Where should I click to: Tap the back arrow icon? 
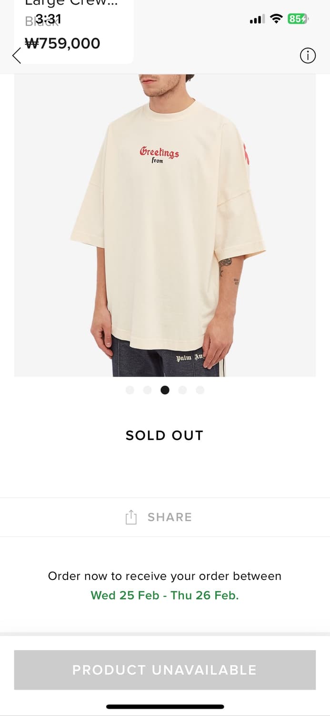pos(17,56)
